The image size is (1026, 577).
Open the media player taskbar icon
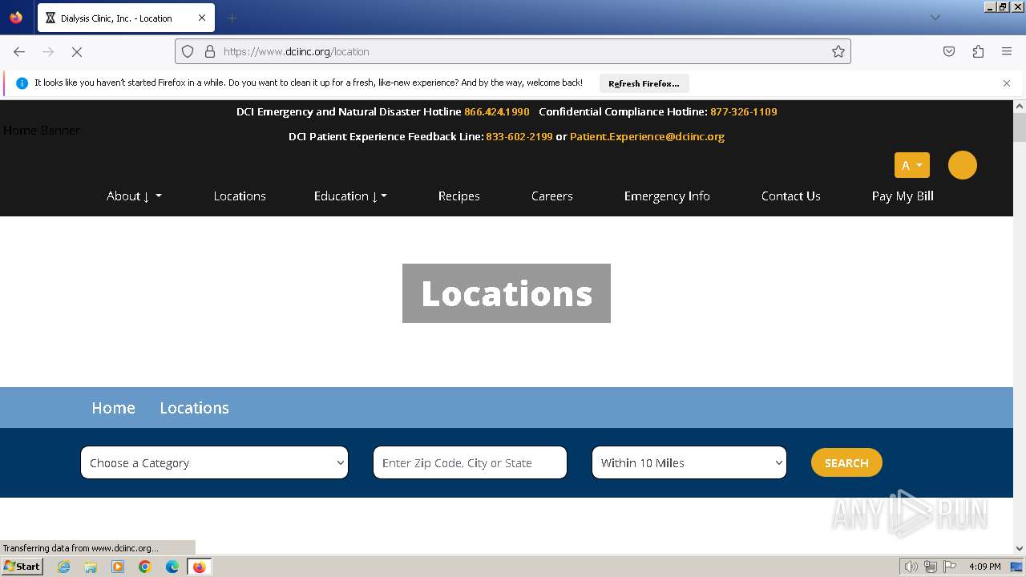(118, 567)
